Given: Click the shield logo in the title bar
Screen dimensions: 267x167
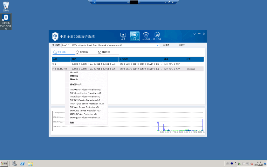Looking at the screenshot, I should point(55,37).
